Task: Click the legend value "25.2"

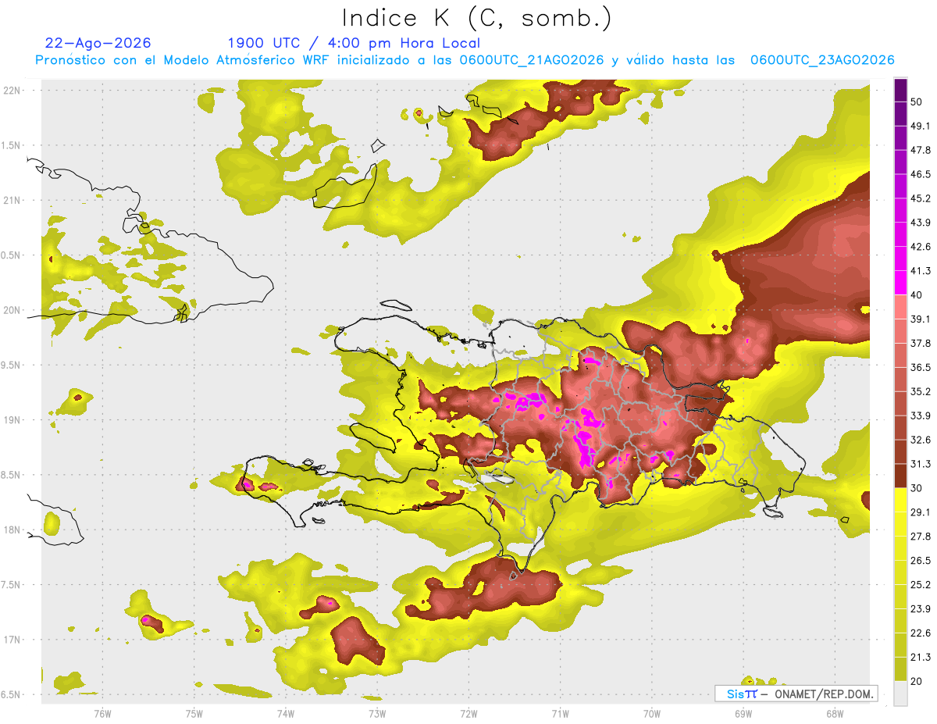Action: [921, 585]
